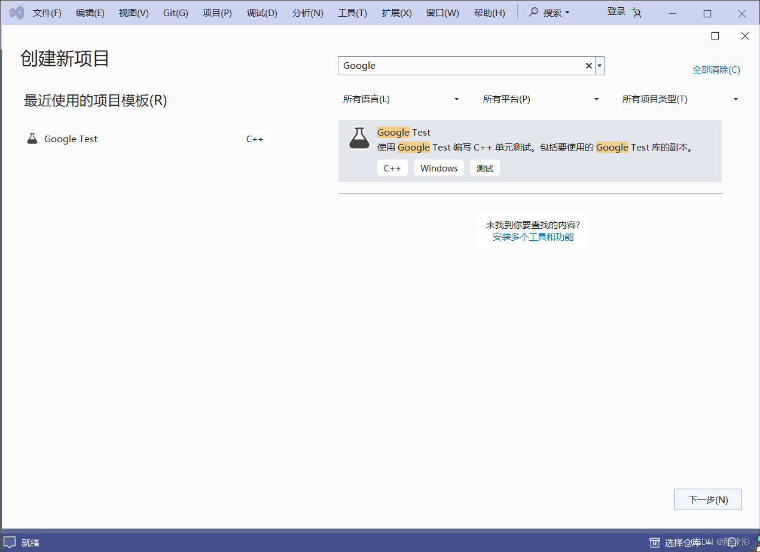
Task: Open the 工具(T) menu
Action: [353, 13]
